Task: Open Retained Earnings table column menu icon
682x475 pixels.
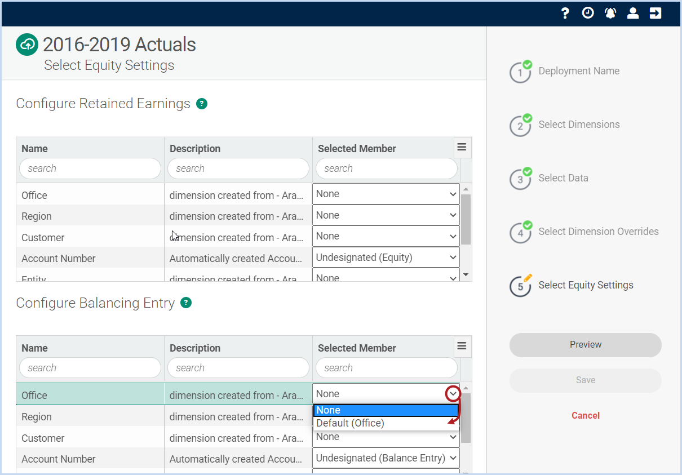Action: pyautogui.click(x=462, y=147)
